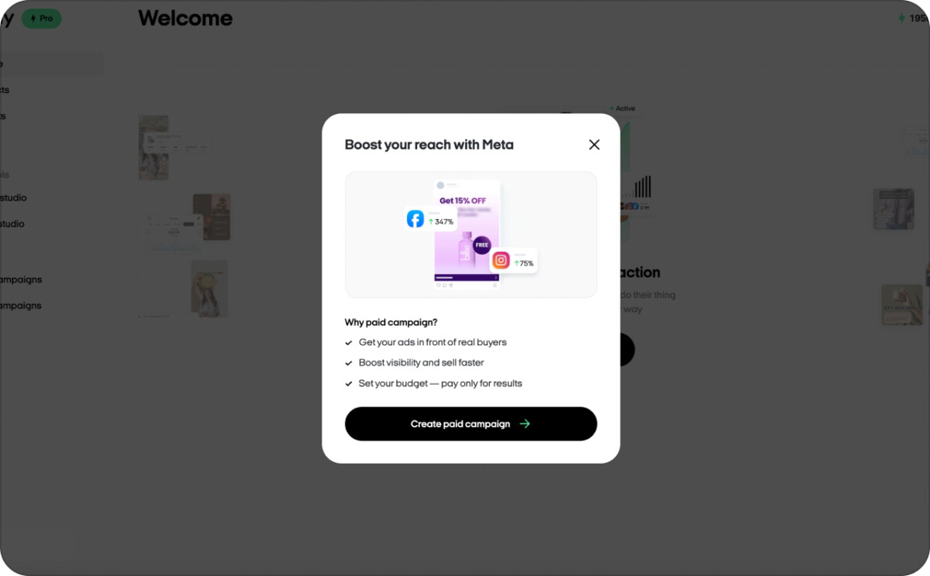Click the green lightning credits icon in the top right

(901, 18)
